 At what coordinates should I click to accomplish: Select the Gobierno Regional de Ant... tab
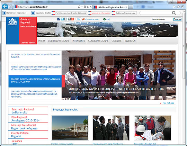point(111,7)
